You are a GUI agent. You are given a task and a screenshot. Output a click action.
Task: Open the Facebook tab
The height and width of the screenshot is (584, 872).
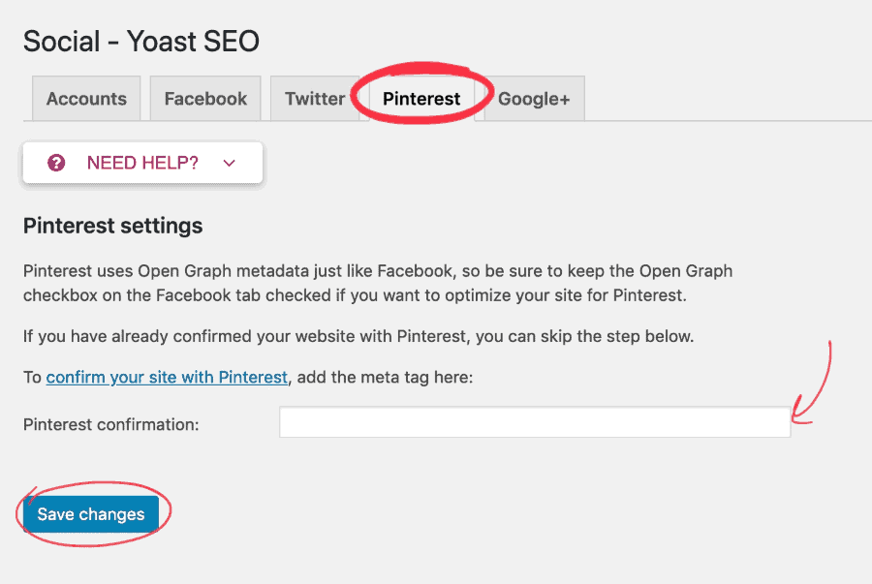pos(205,99)
